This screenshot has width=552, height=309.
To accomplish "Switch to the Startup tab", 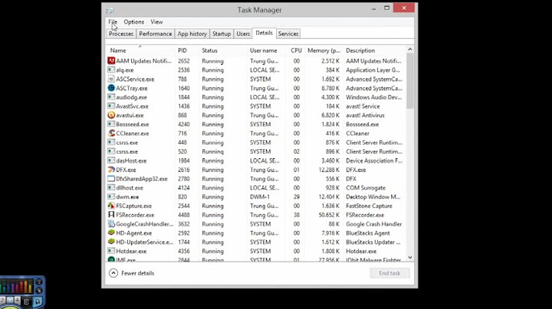I will click(x=222, y=34).
